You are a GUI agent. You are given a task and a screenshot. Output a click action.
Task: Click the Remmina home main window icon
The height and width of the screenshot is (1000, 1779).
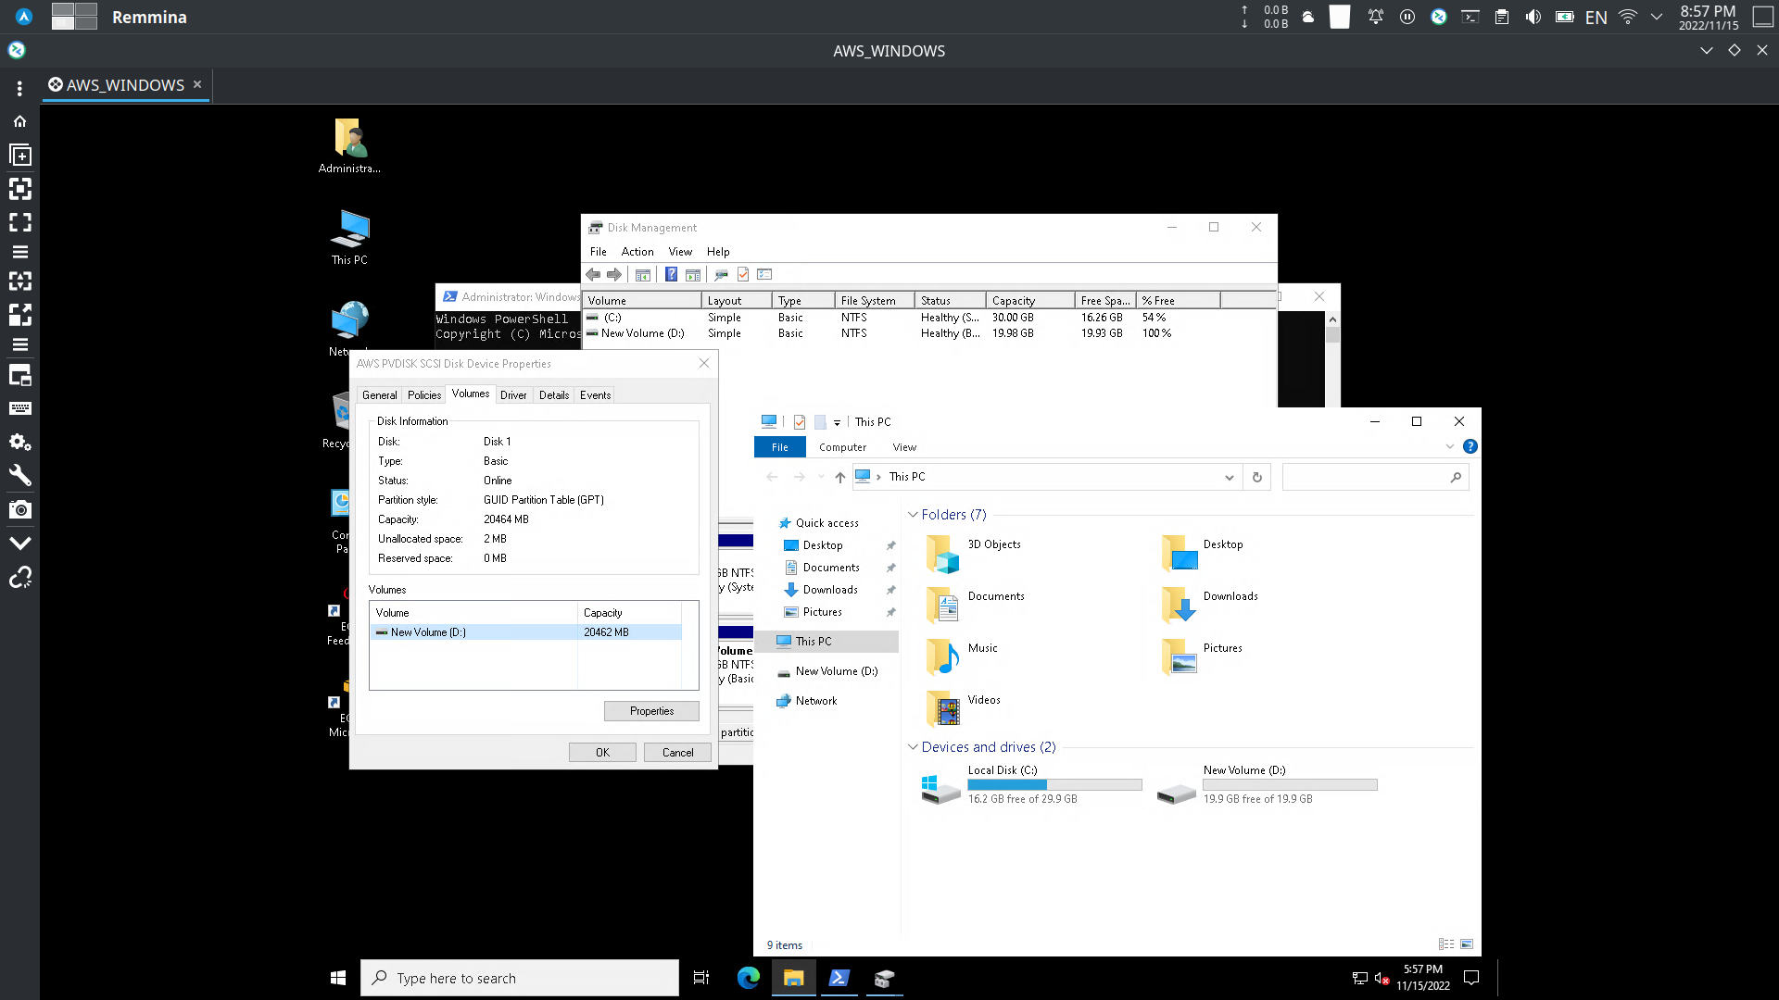[x=19, y=121]
